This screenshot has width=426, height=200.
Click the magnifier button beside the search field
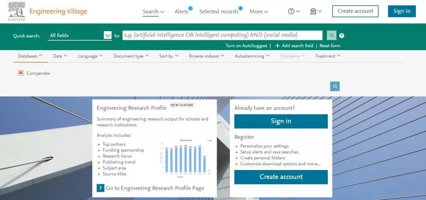coord(332,36)
